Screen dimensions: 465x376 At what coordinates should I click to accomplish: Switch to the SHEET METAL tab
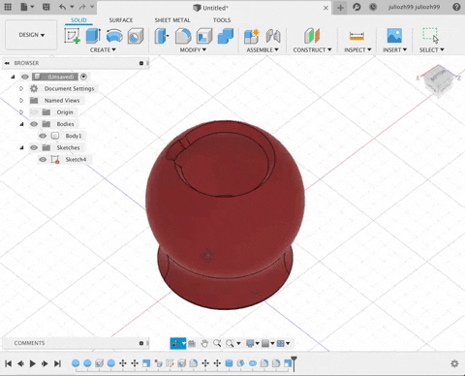click(x=172, y=20)
